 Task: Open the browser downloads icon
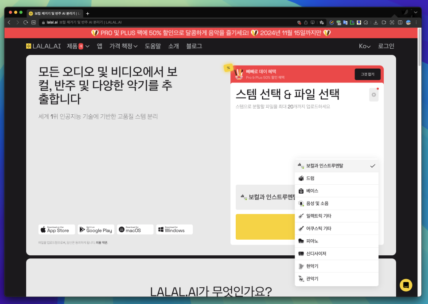point(376,22)
